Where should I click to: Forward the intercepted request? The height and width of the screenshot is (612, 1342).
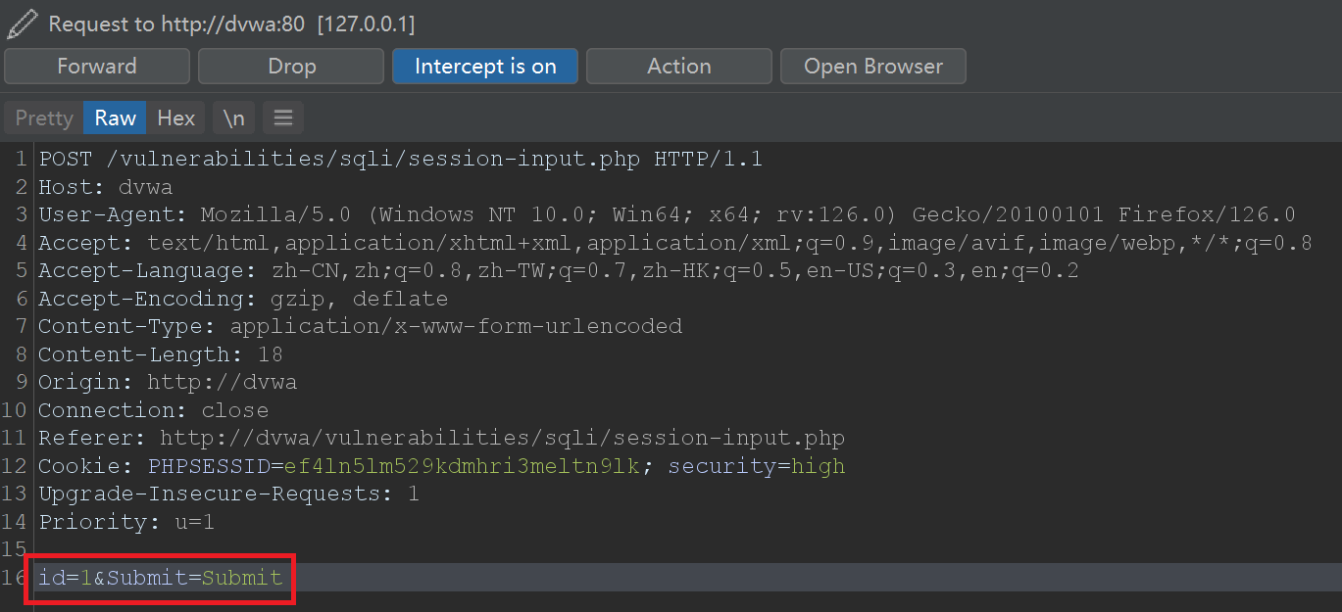(x=97, y=67)
